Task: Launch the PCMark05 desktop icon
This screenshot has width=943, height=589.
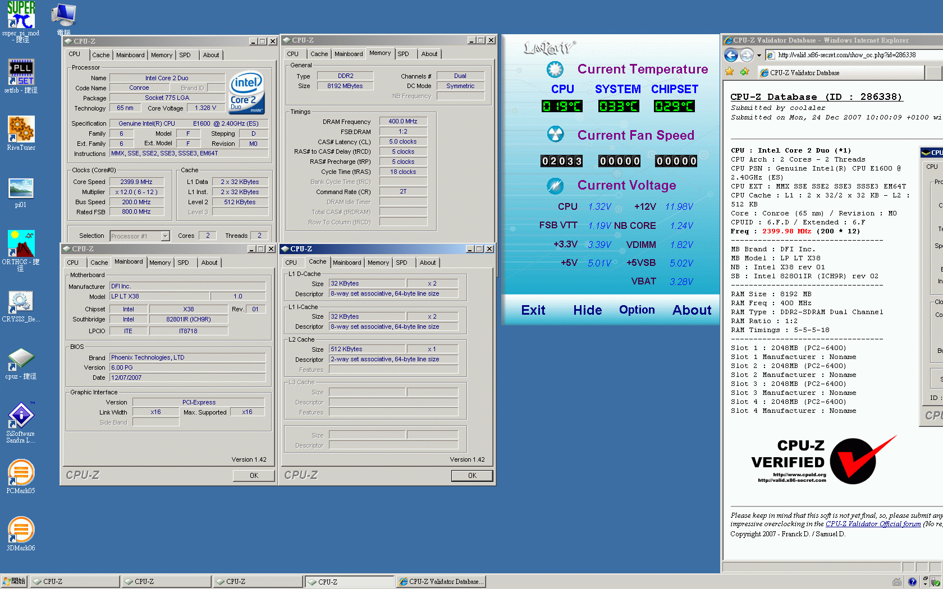Action: [21, 477]
